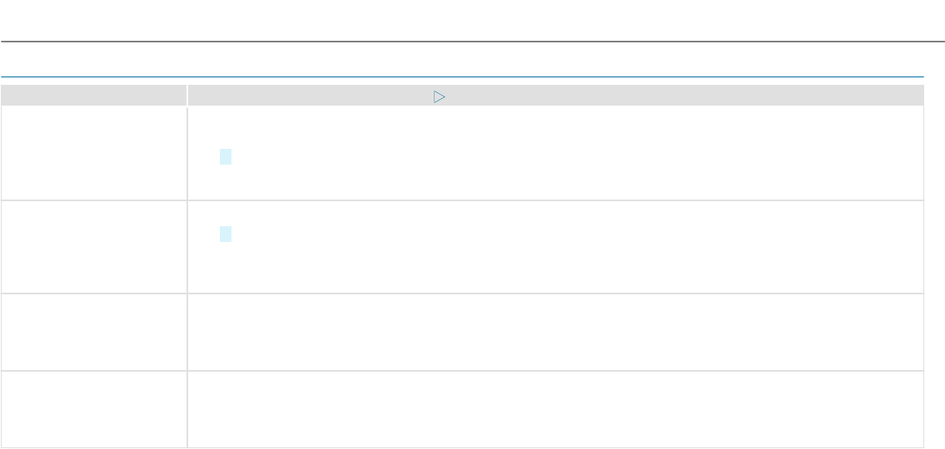Click the fourth row's wide blank cell

coord(555,409)
